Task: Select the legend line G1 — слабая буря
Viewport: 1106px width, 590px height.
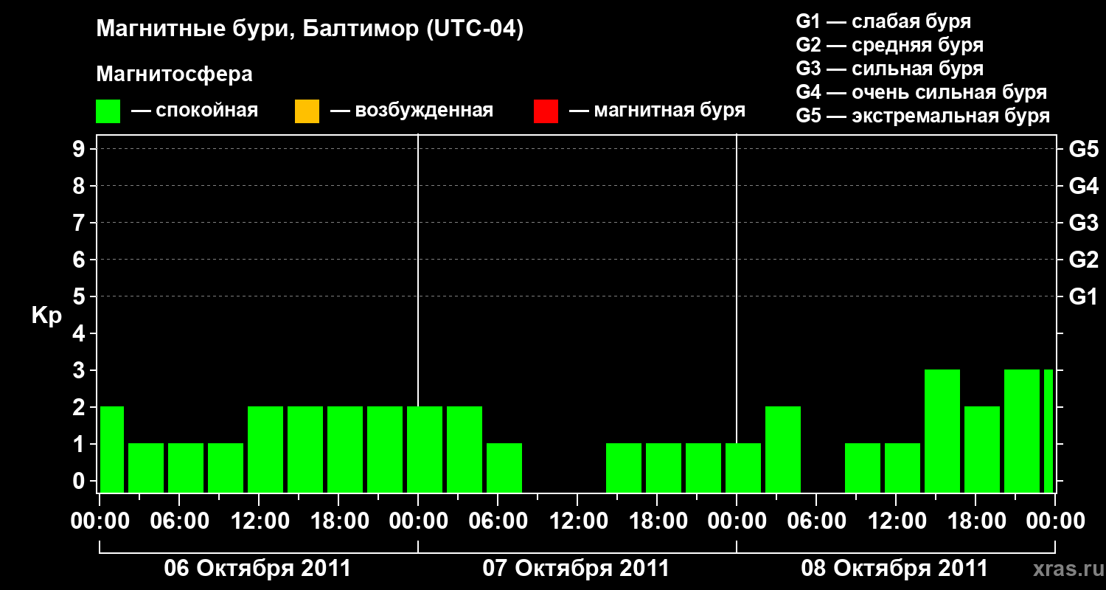Action: point(883,21)
